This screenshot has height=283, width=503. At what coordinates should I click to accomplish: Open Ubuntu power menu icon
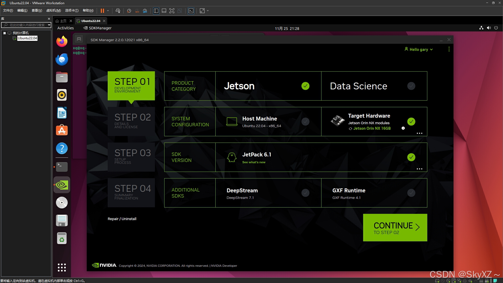pyautogui.click(x=496, y=28)
